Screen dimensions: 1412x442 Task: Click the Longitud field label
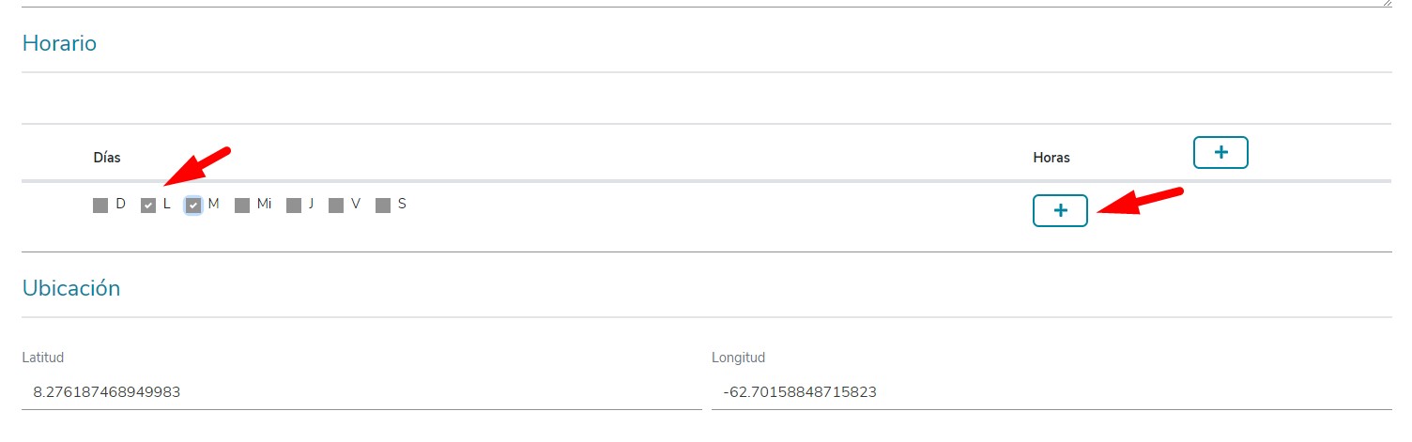click(739, 358)
